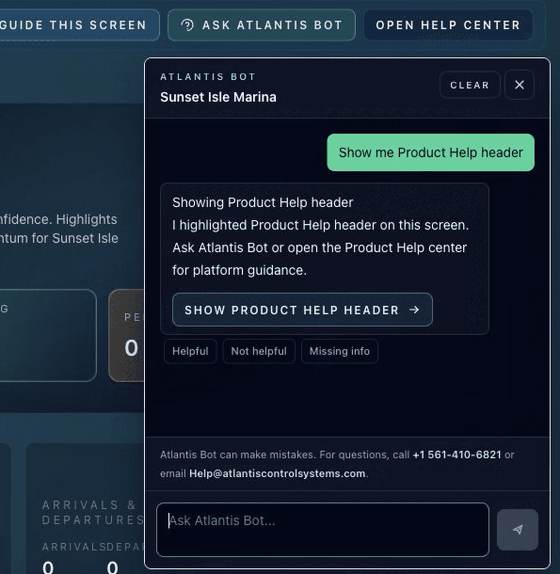The height and width of the screenshot is (574, 560).
Task: Mark the response as Not helpful
Action: coord(259,351)
